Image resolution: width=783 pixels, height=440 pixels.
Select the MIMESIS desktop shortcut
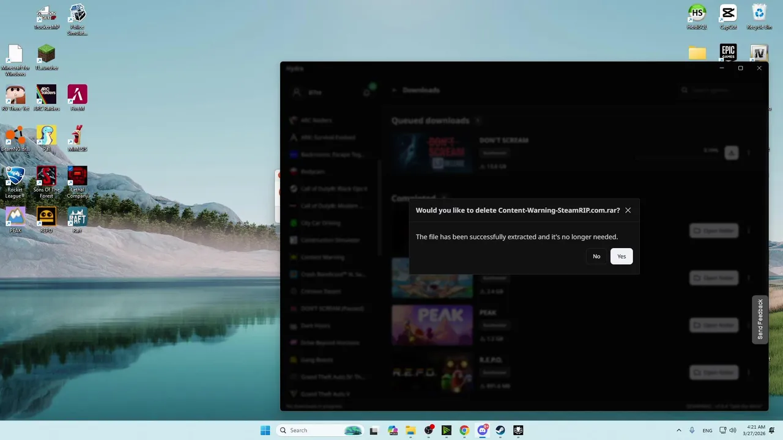78,139
